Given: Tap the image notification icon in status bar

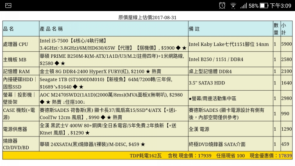Looking at the screenshot, I should pos(8,5).
